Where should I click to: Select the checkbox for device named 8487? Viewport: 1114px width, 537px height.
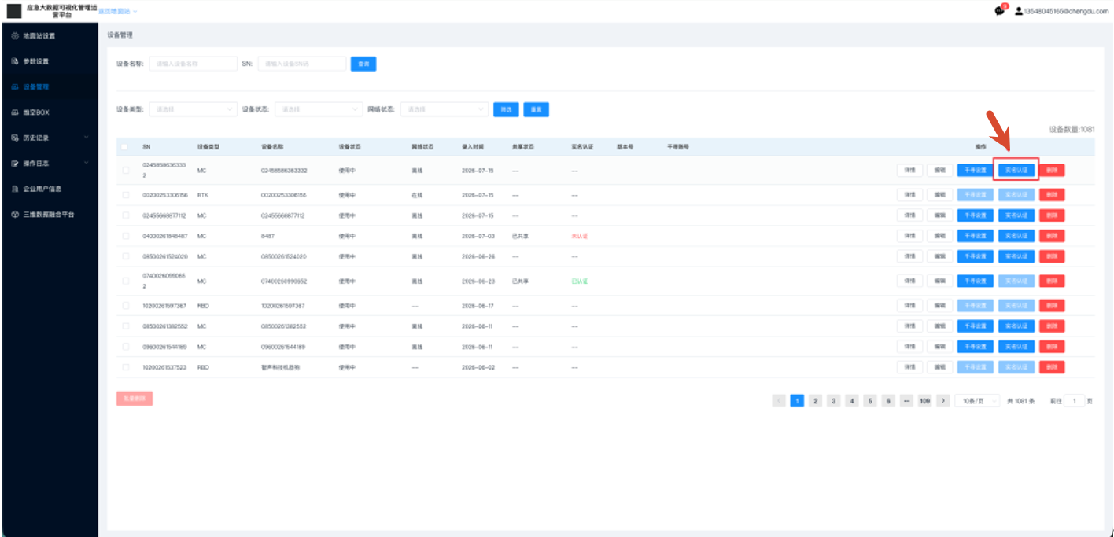click(x=125, y=236)
